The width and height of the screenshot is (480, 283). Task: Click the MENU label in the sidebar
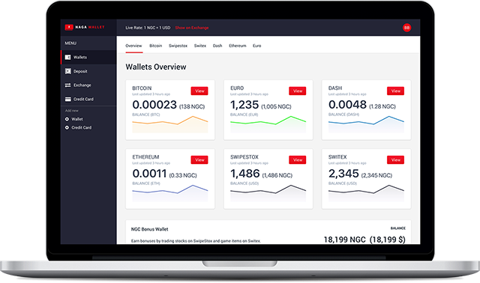click(x=70, y=43)
